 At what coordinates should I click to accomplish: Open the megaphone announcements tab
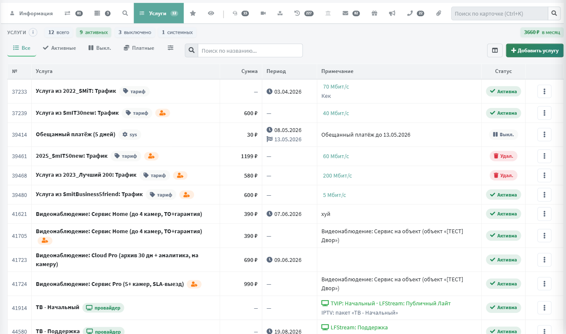point(392,13)
